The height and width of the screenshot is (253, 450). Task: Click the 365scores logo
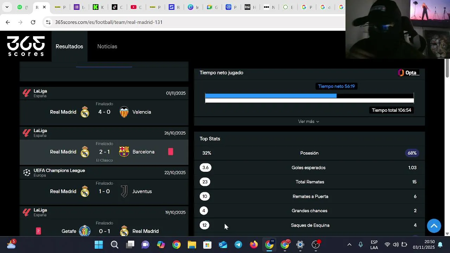pyautogui.click(x=26, y=46)
